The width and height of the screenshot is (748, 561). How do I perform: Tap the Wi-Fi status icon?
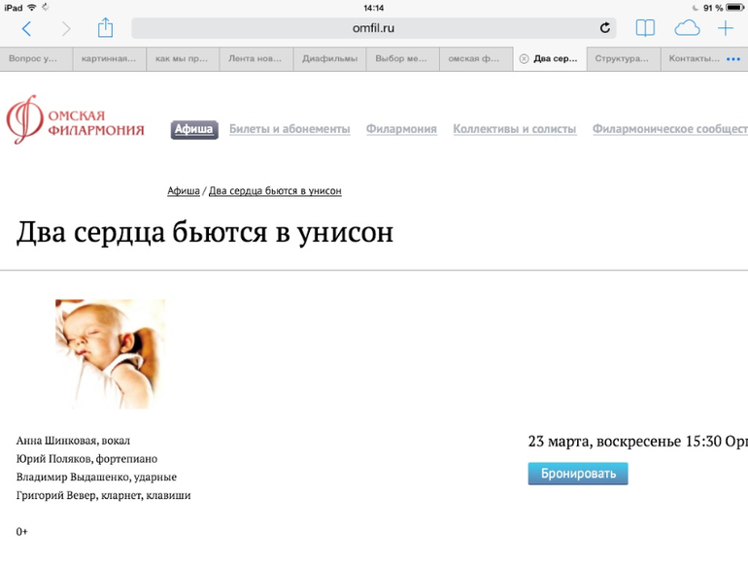point(32,7)
